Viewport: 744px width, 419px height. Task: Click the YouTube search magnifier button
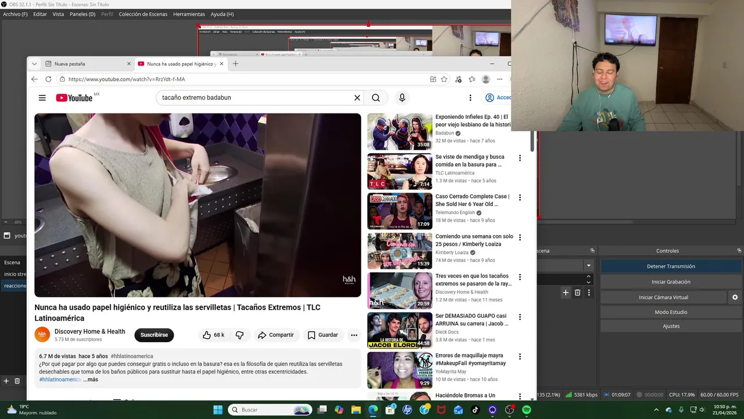pyautogui.click(x=376, y=98)
